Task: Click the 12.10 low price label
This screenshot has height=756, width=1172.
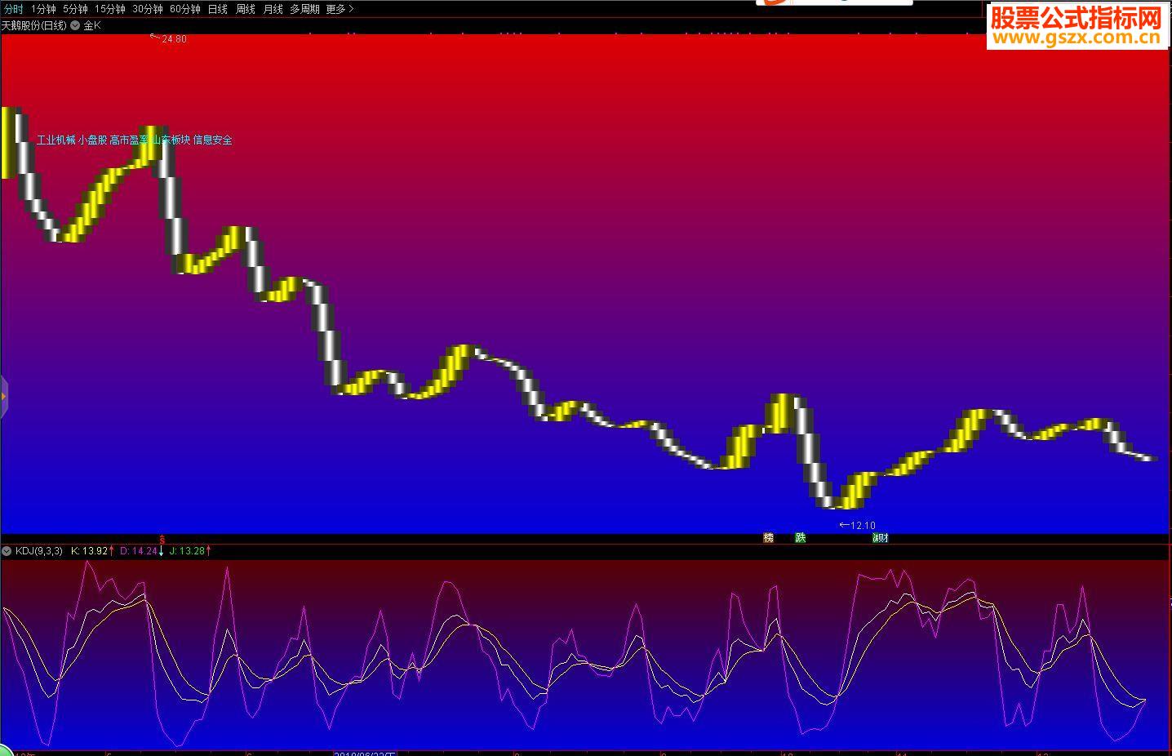Action: 863,526
